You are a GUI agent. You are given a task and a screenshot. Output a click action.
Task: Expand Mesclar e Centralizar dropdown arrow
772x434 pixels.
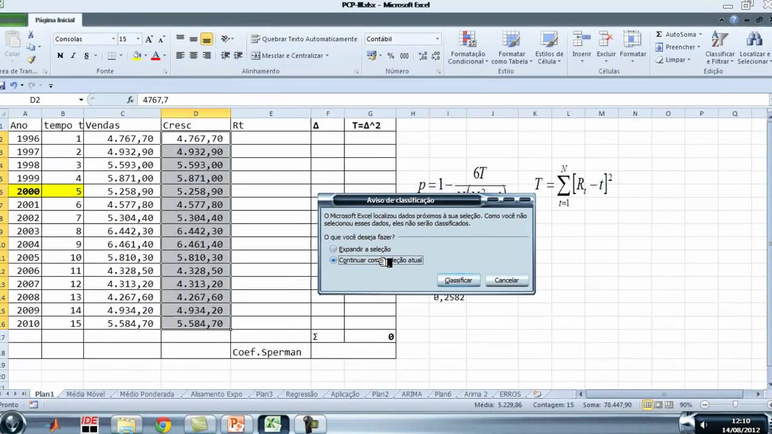coord(327,55)
